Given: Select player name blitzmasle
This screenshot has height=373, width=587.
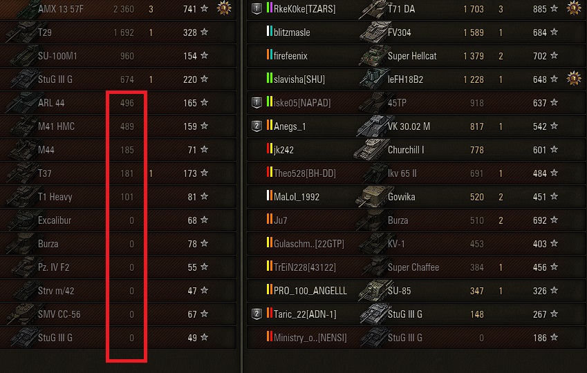Looking at the screenshot, I should (x=292, y=32).
